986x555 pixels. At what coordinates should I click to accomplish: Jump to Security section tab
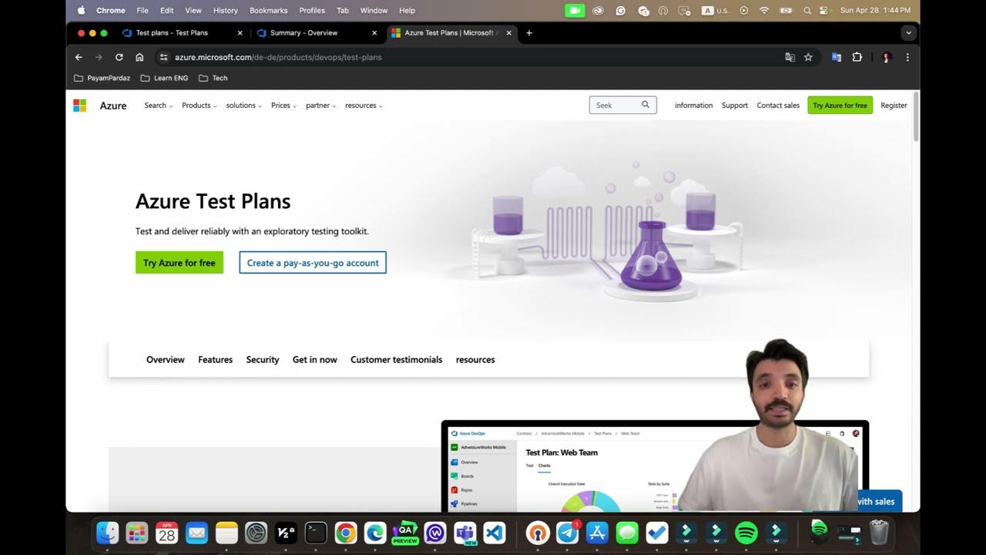[x=263, y=360]
